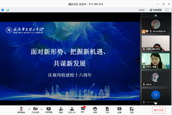Click muted mic icon on 方耀东 tile
The height and width of the screenshot is (115, 172).
pos(144,49)
